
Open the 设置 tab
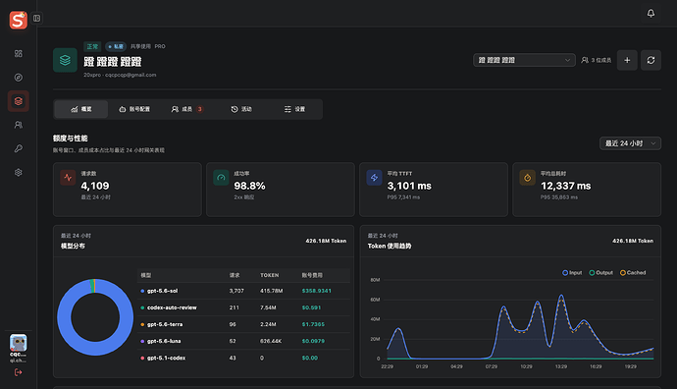294,109
